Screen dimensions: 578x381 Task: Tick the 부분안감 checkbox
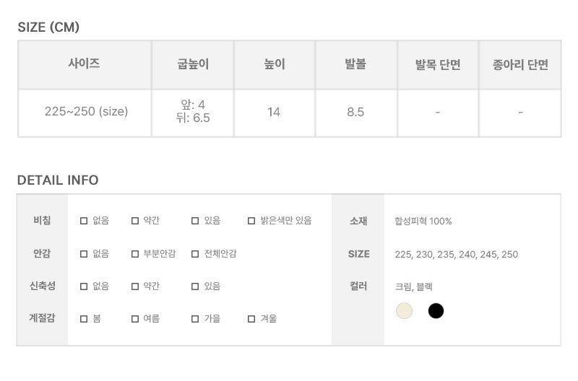[135, 254]
